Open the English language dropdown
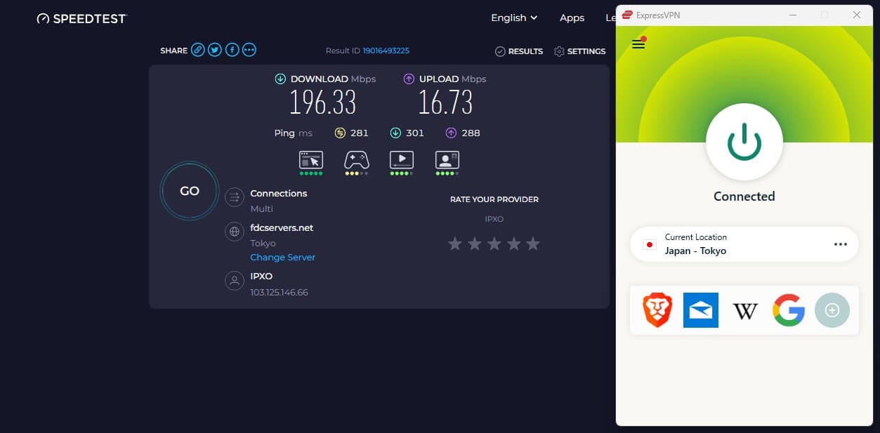The width and height of the screenshot is (880, 433). coord(513,18)
